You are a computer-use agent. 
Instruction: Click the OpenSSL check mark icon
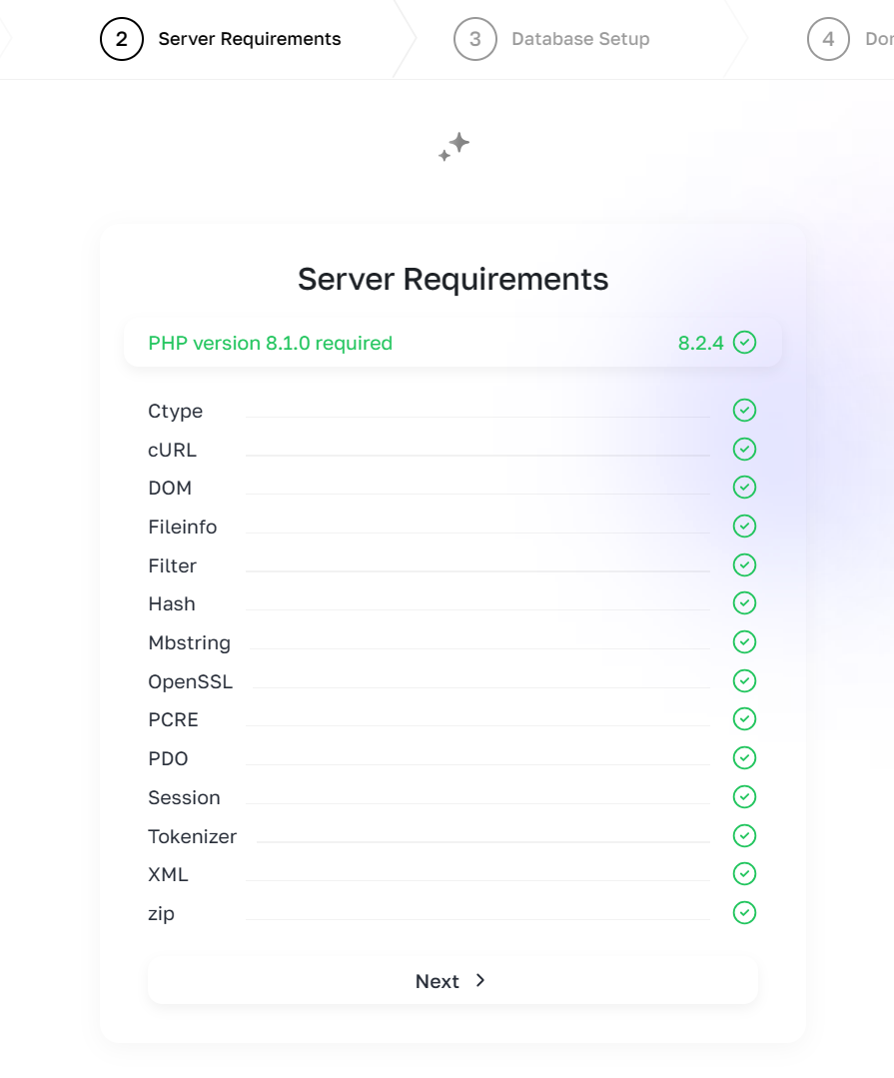pyautogui.click(x=744, y=680)
